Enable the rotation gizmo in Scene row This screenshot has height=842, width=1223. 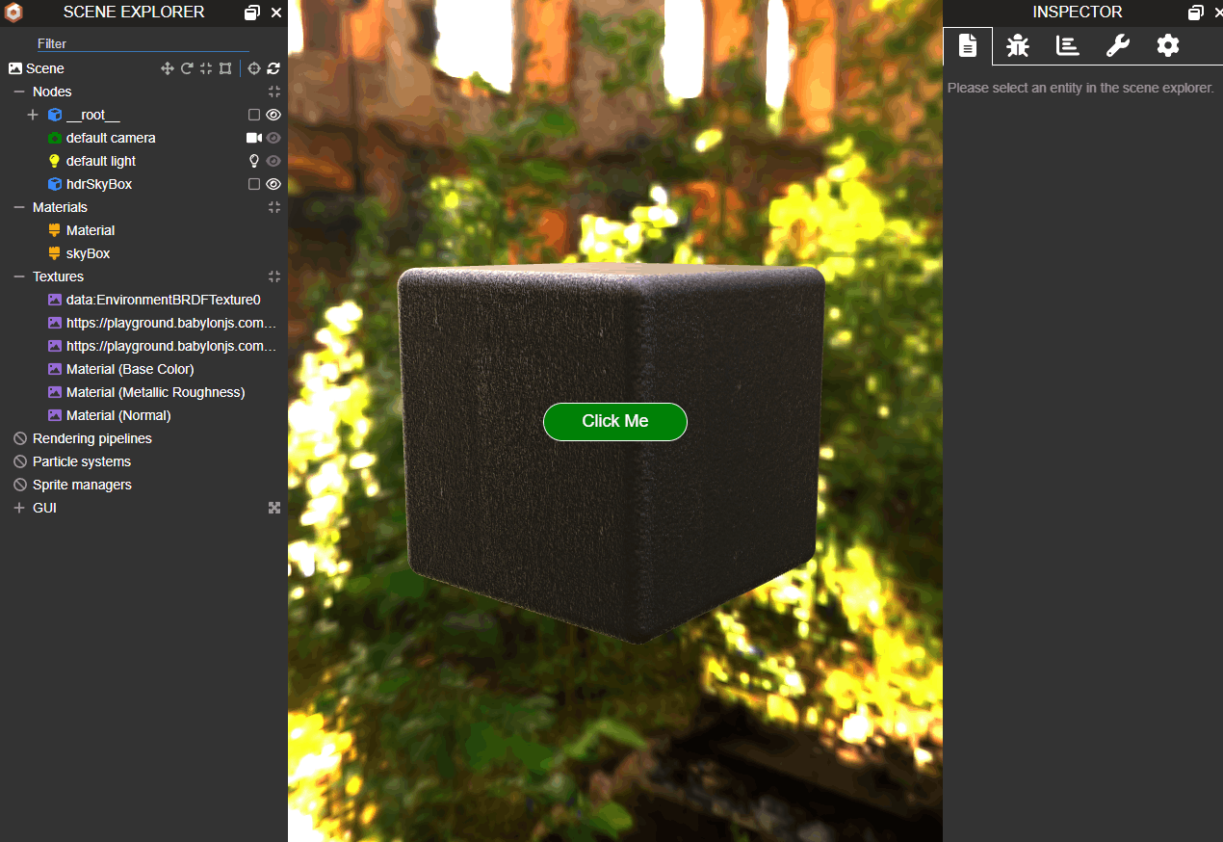coord(187,68)
